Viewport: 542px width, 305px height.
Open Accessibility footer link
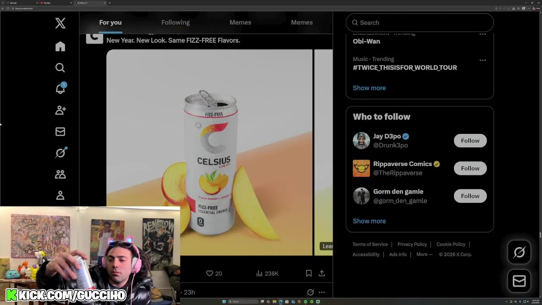[366, 255]
